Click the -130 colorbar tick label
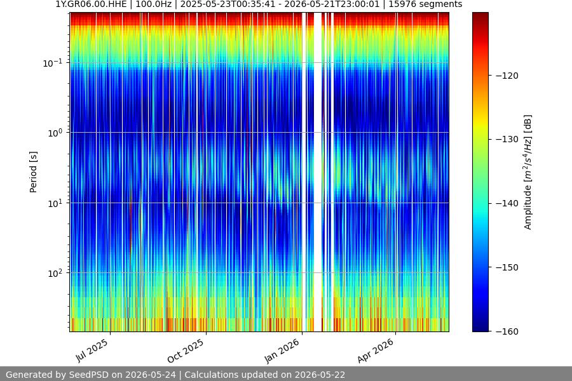The image size is (572, 381). pyautogui.click(x=507, y=139)
